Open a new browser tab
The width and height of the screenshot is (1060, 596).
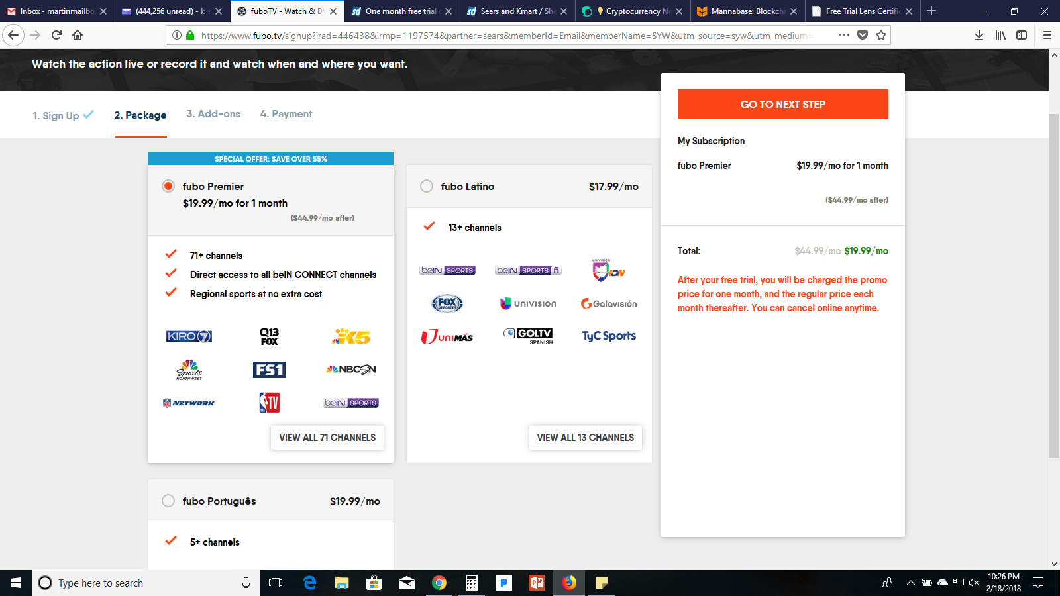(x=931, y=11)
